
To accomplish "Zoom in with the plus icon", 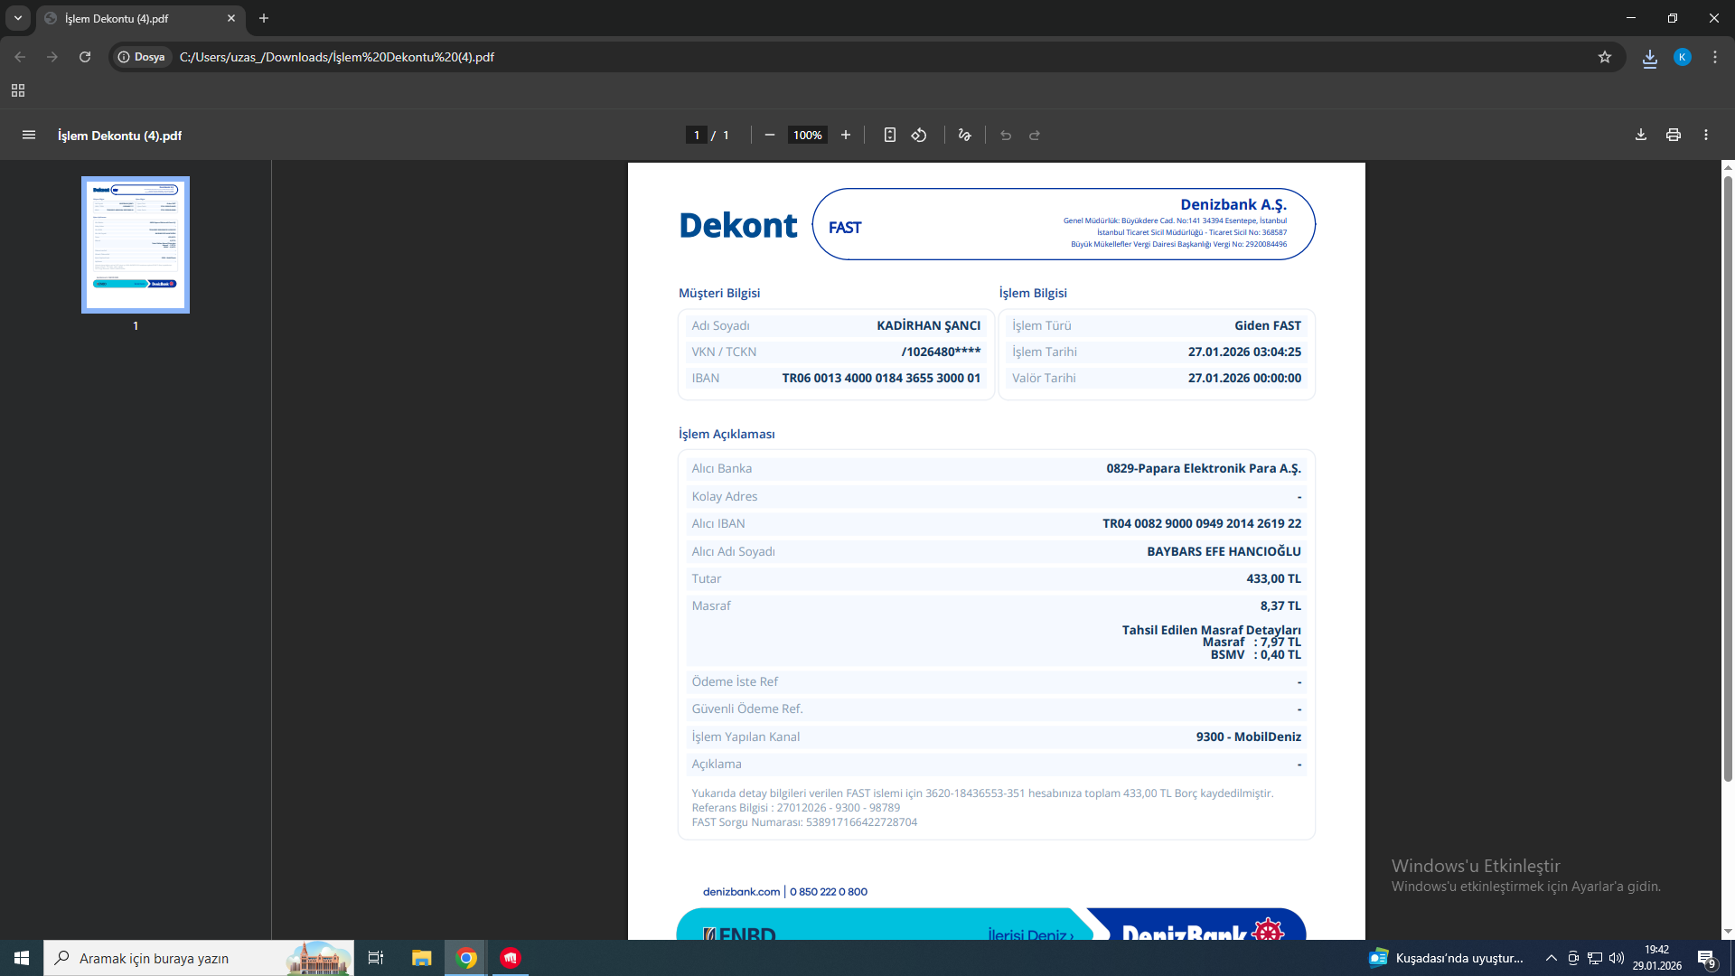I will (846, 136).
